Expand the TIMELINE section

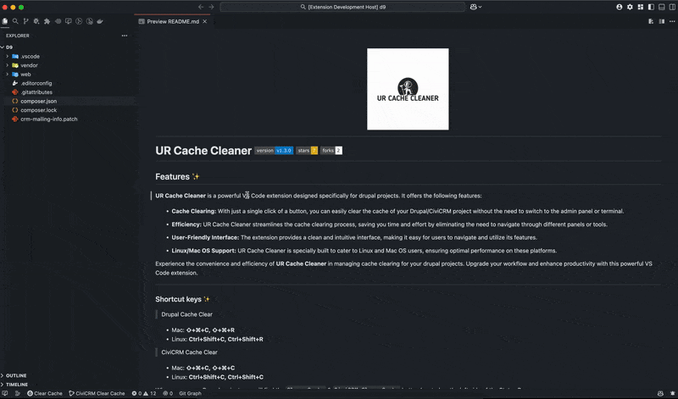click(17, 385)
